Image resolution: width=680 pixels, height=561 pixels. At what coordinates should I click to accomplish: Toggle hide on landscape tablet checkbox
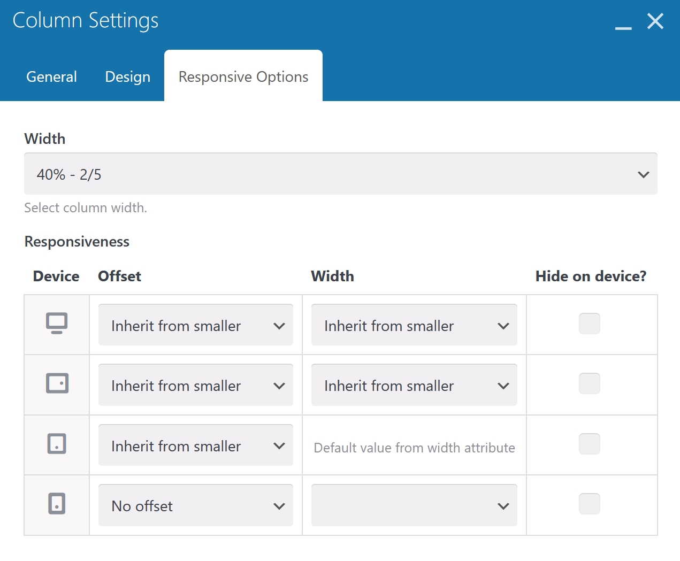(x=589, y=383)
